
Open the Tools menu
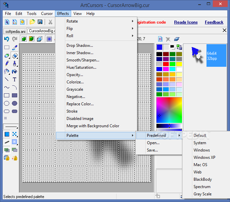pos(31,14)
